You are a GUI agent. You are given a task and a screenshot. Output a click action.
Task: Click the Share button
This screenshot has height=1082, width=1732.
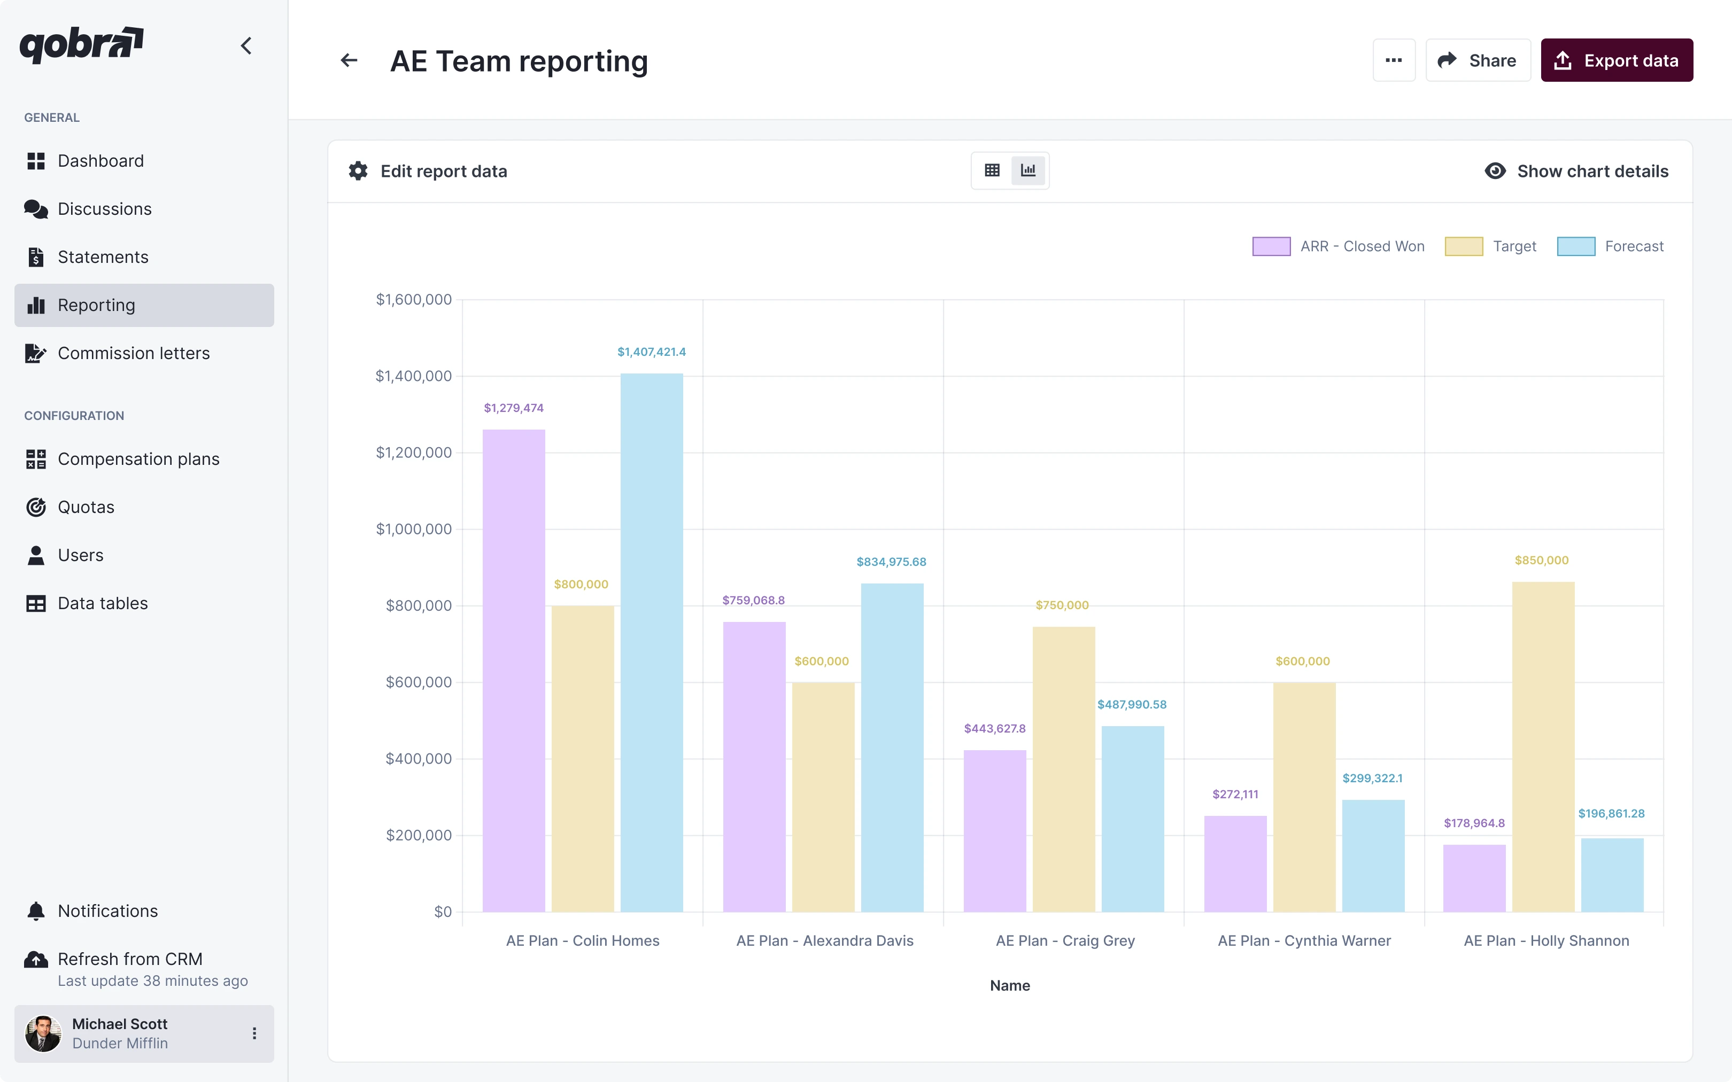pyautogui.click(x=1478, y=60)
